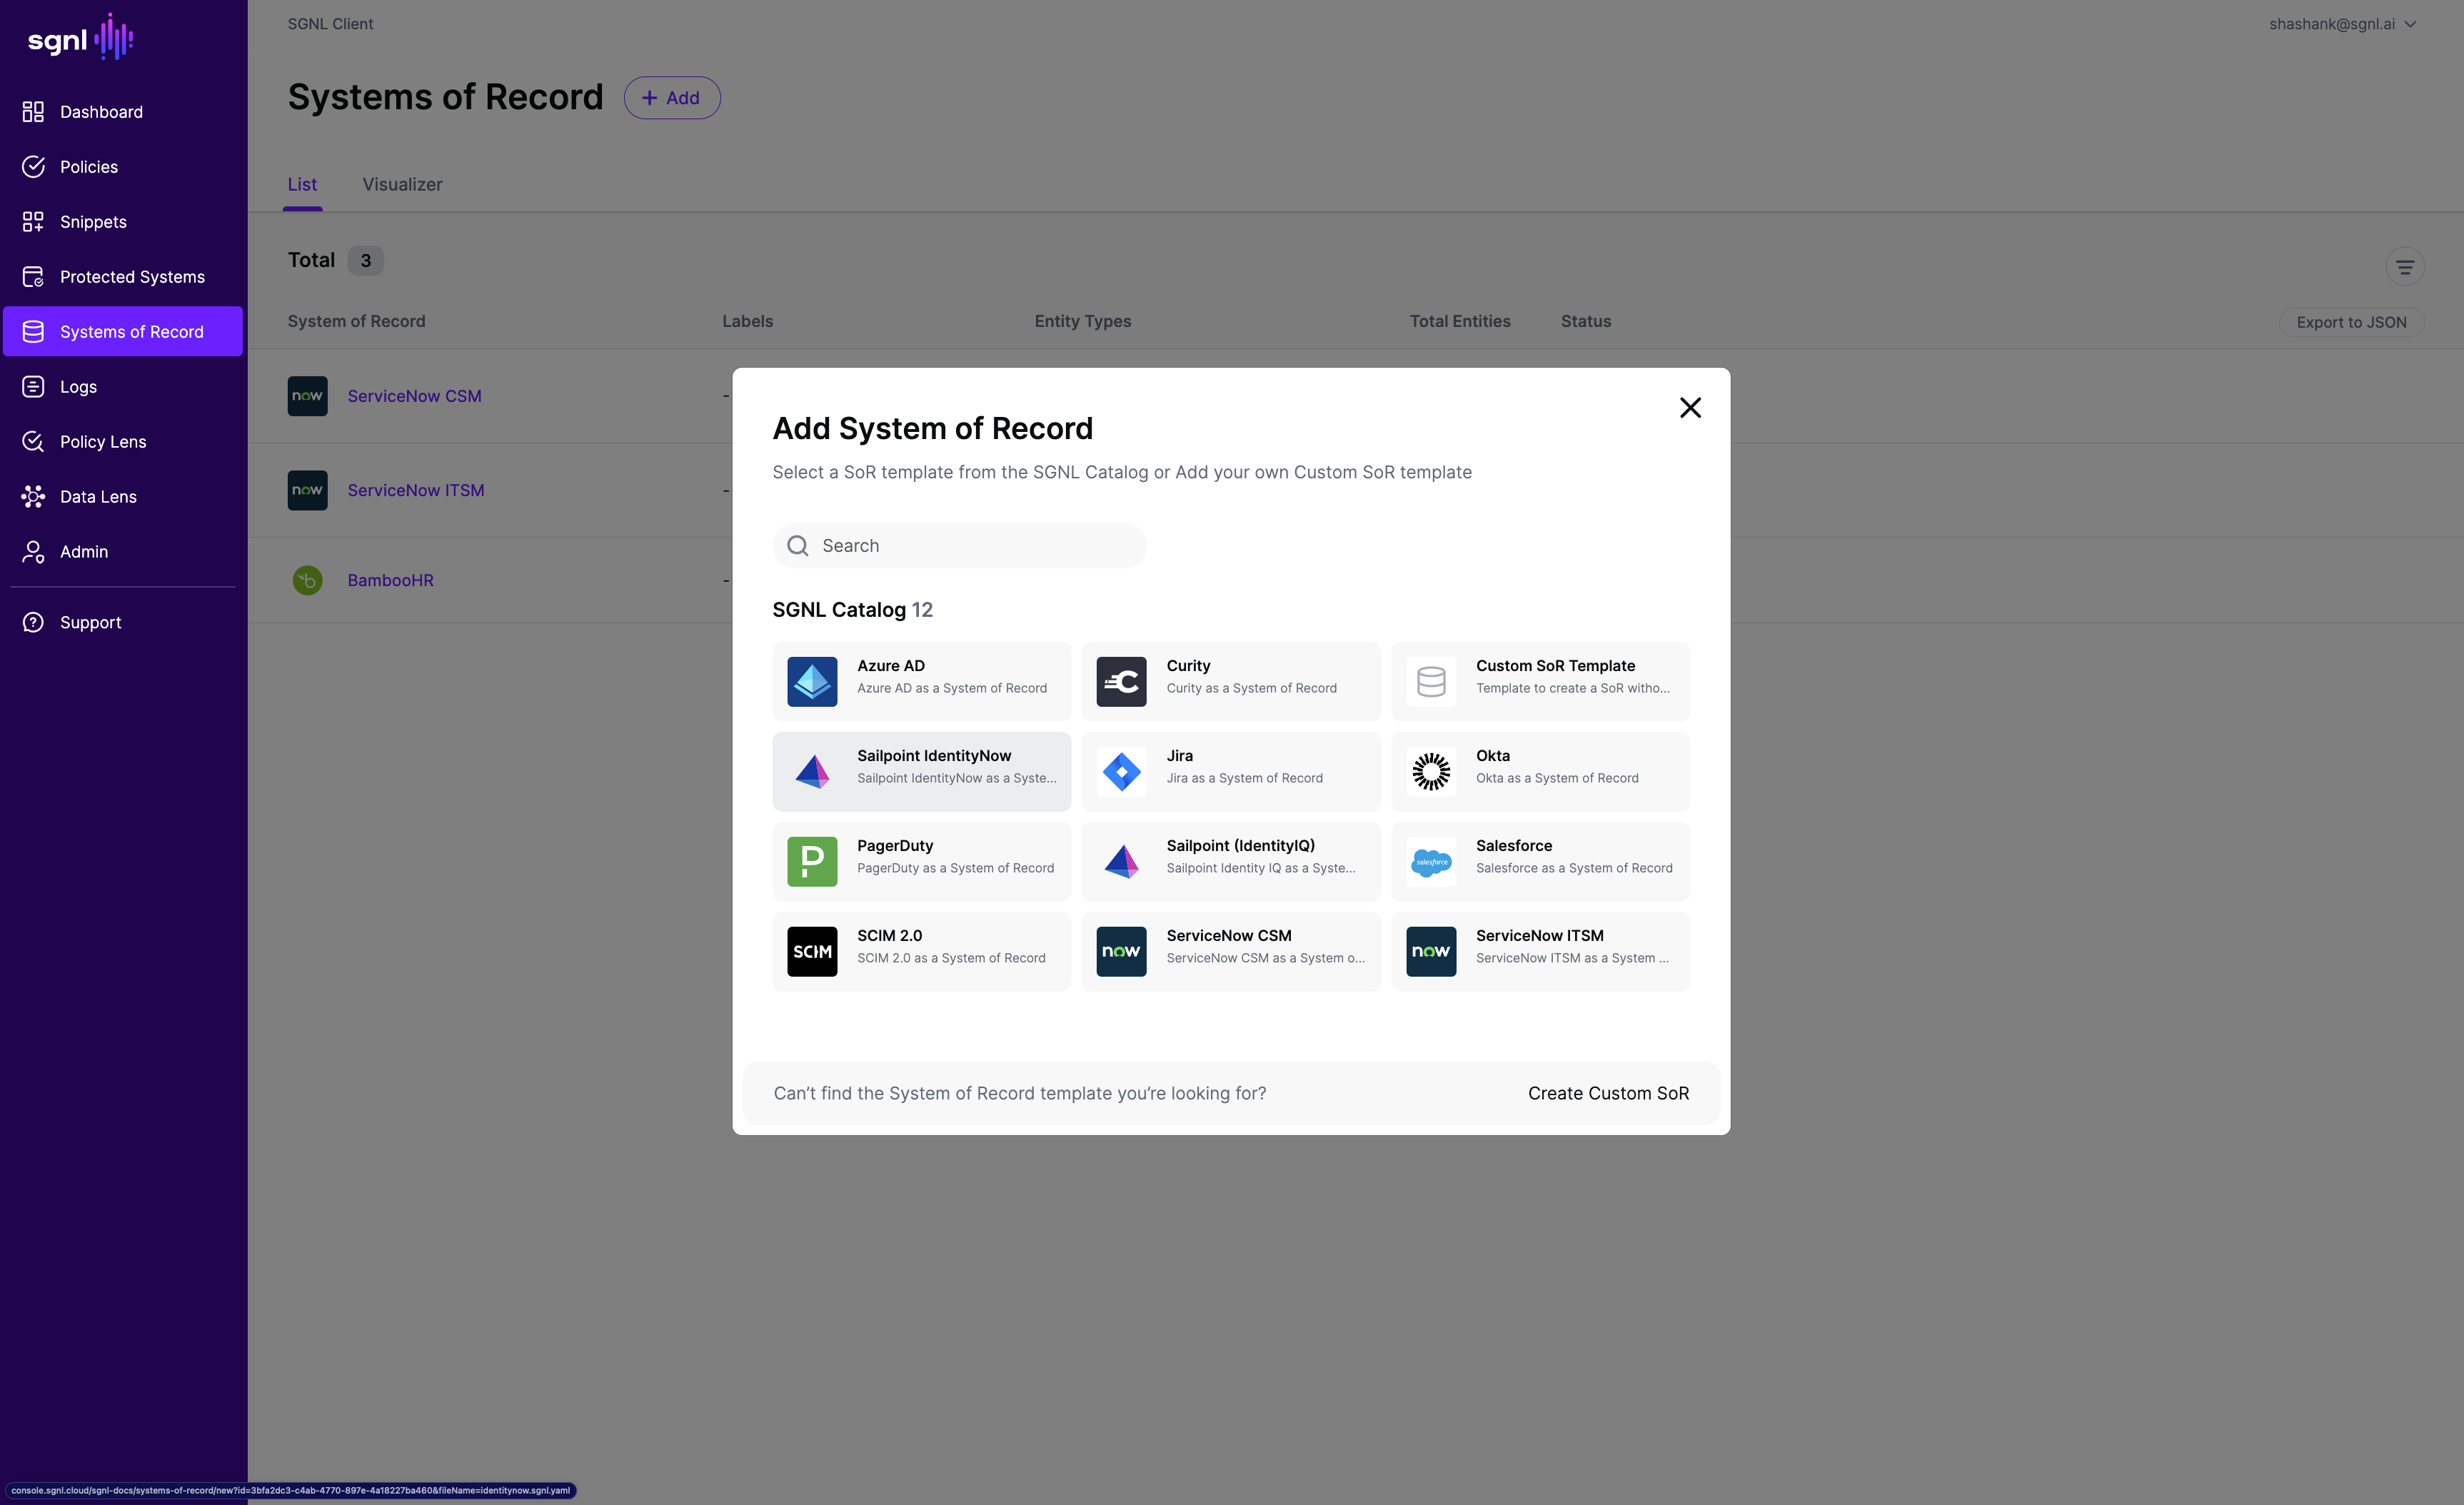Open Logs from the sidebar menu
Screen dimensions: 2464x1505
[123, 387]
